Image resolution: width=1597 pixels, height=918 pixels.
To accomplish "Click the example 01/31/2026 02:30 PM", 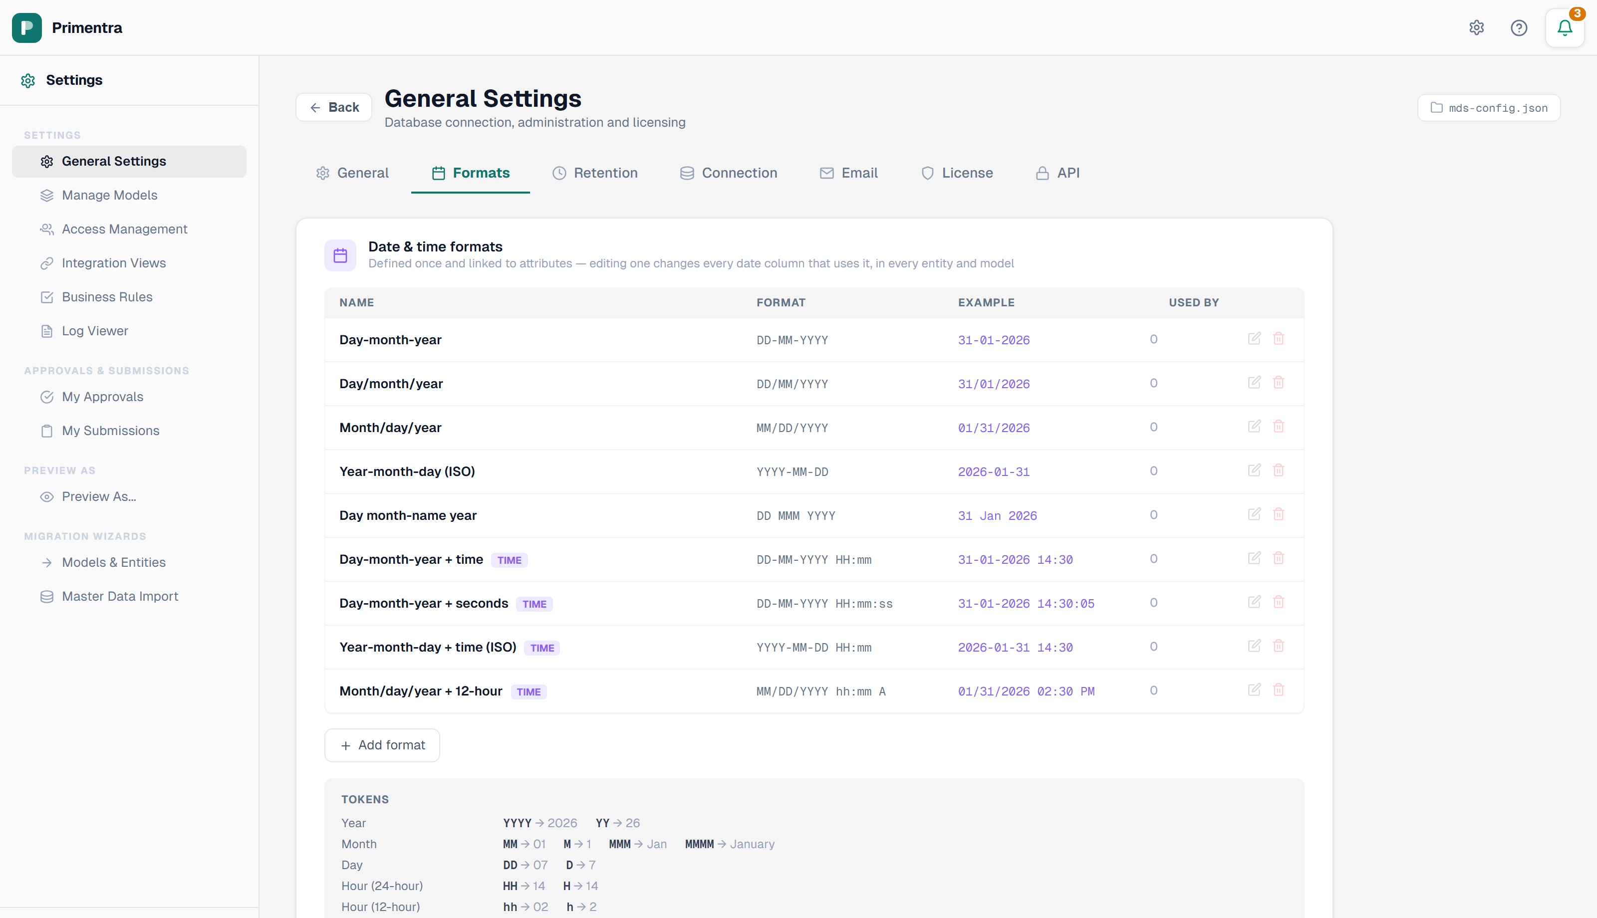I will point(1027,691).
